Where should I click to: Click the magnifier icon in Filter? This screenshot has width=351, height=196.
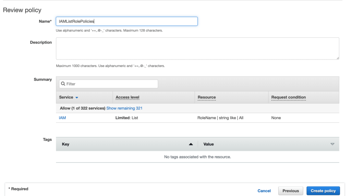(63, 84)
